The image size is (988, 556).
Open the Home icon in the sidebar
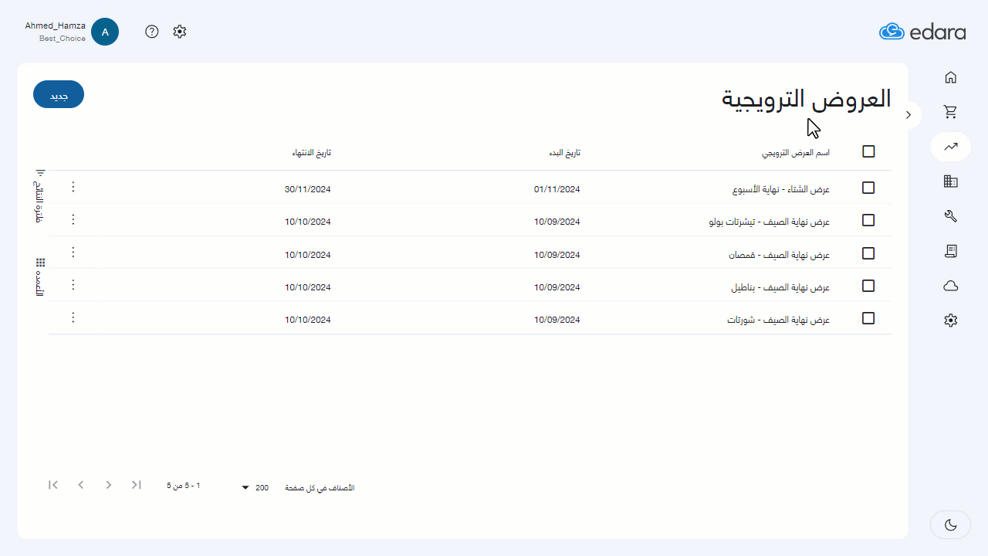pyautogui.click(x=951, y=77)
